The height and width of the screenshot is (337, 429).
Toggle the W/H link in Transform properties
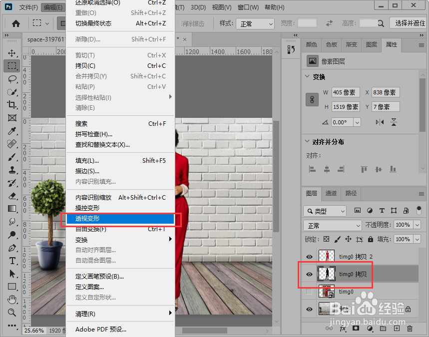(x=312, y=99)
